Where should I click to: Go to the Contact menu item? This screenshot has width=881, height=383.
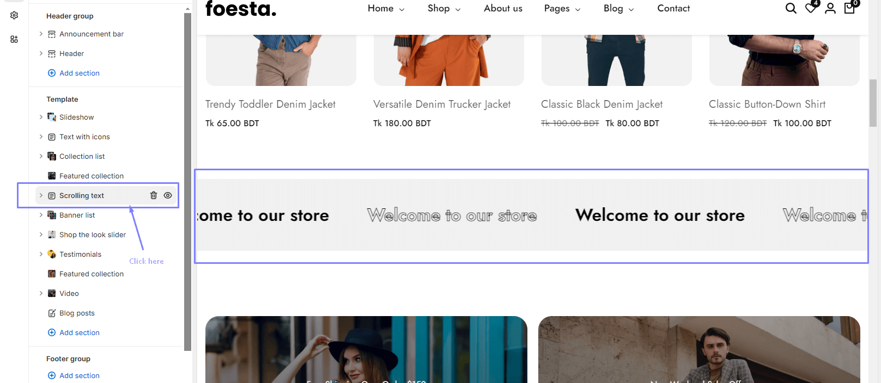pyautogui.click(x=673, y=8)
